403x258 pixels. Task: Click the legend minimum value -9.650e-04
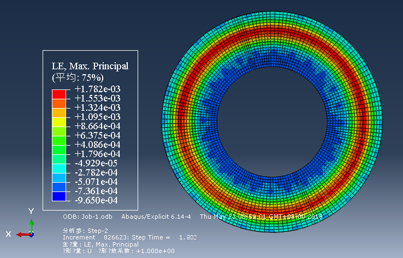pyautogui.click(x=96, y=200)
